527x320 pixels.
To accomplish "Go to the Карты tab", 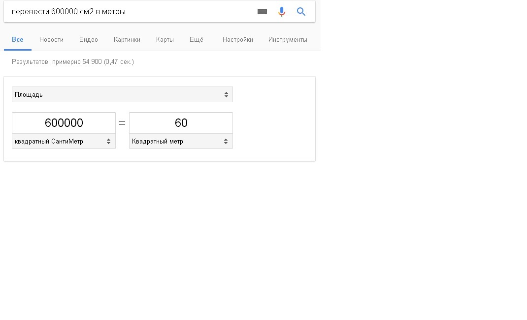I will point(165,40).
